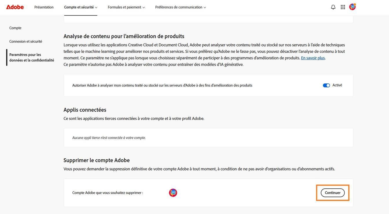Select Paramètres pour les données et la confidentialité
This screenshot has width=389, height=214.
coord(32,57)
